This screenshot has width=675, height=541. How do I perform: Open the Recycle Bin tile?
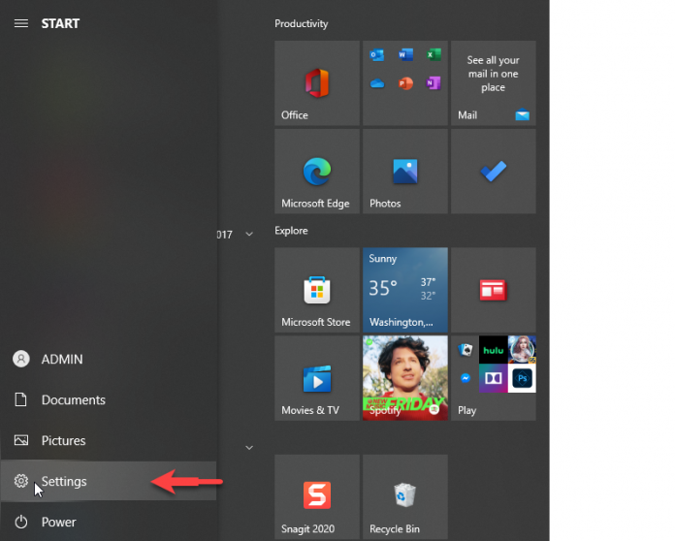pyautogui.click(x=404, y=496)
